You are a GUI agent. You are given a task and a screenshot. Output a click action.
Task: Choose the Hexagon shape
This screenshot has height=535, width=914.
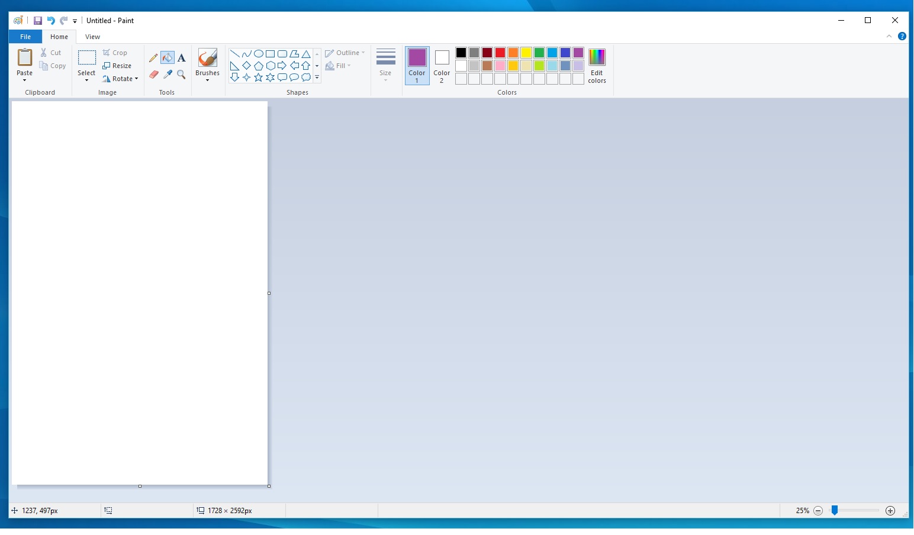pos(271,66)
